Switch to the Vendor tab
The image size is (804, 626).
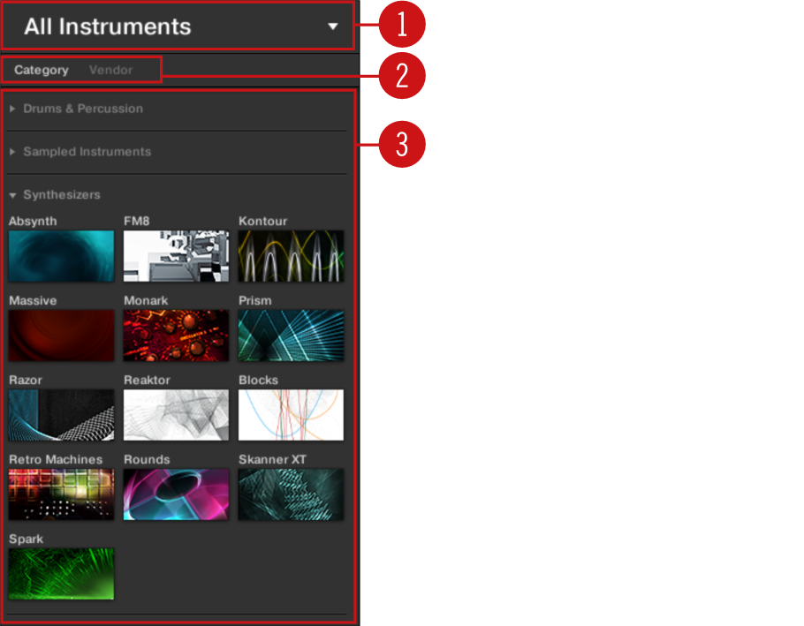click(x=110, y=70)
